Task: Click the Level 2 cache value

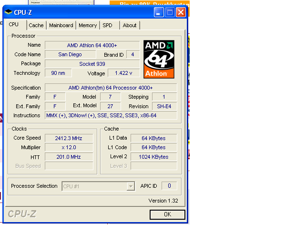Action: (153, 157)
